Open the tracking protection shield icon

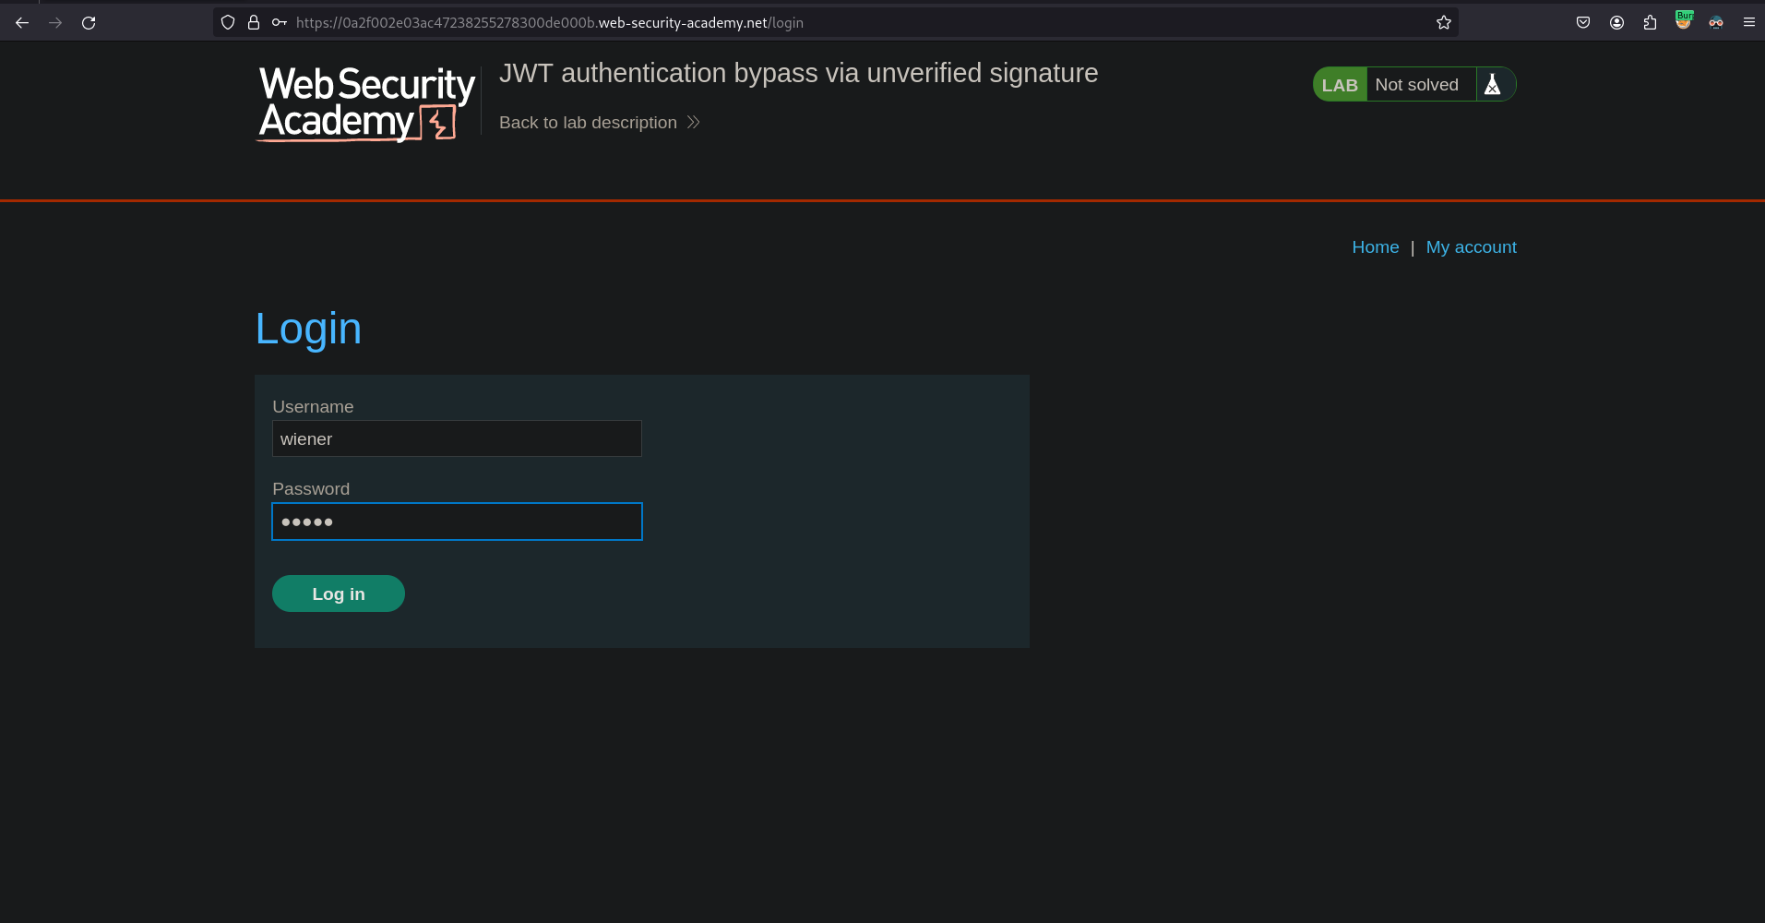pos(227,22)
